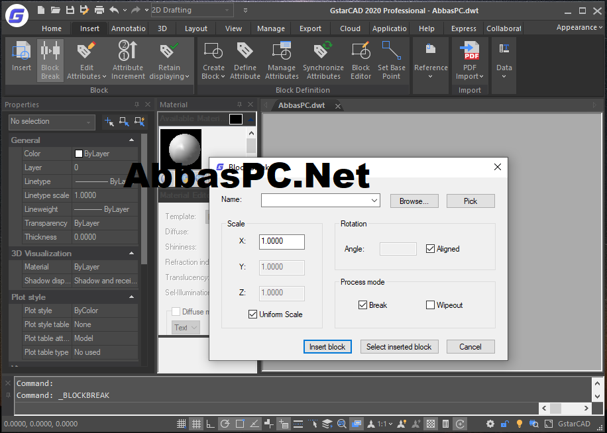607x433 pixels.
Task: Click the Undo arrow icon
Action: [x=114, y=10]
